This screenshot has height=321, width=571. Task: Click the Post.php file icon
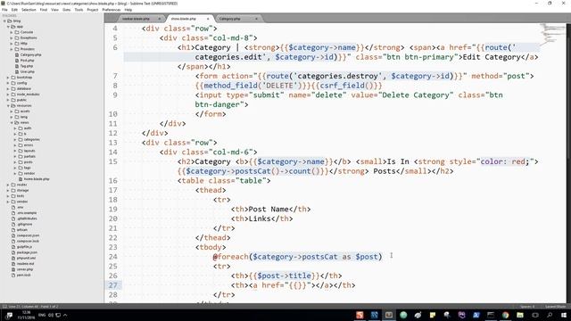(17, 61)
